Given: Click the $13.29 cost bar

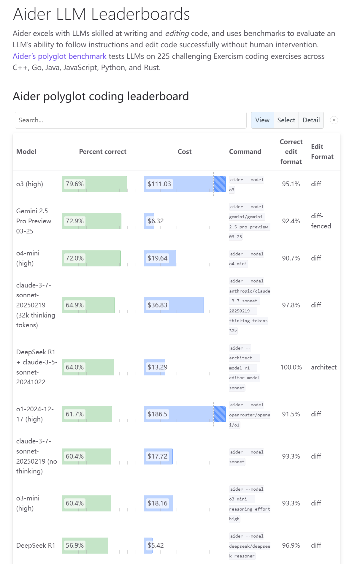Looking at the screenshot, I should point(154,367).
